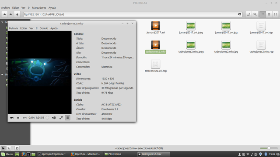Switch to PELICULAS window in taskbar
The width and height of the screenshot is (280, 157).
click(x=120, y=154)
